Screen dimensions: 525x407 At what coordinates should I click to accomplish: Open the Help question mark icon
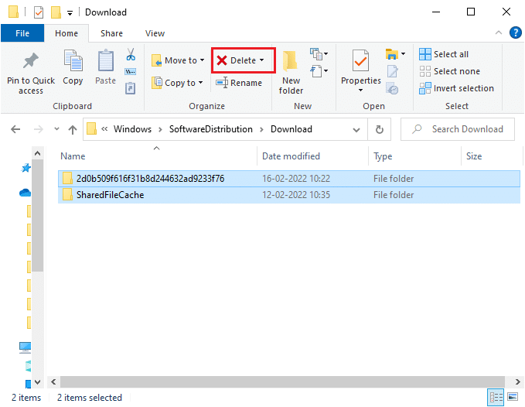[x=515, y=32]
